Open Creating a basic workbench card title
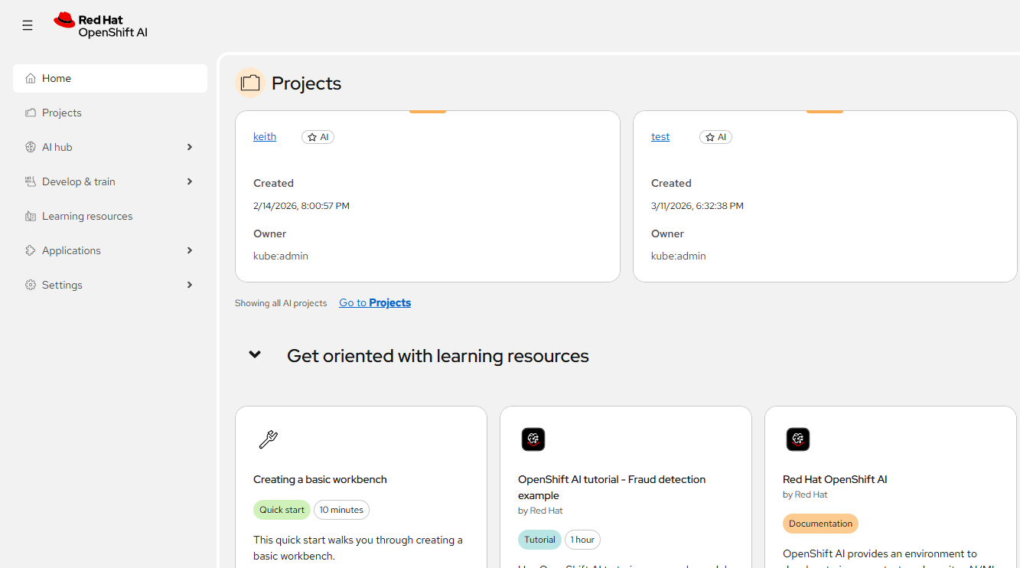This screenshot has height=568, width=1020. pyautogui.click(x=320, y=479)
